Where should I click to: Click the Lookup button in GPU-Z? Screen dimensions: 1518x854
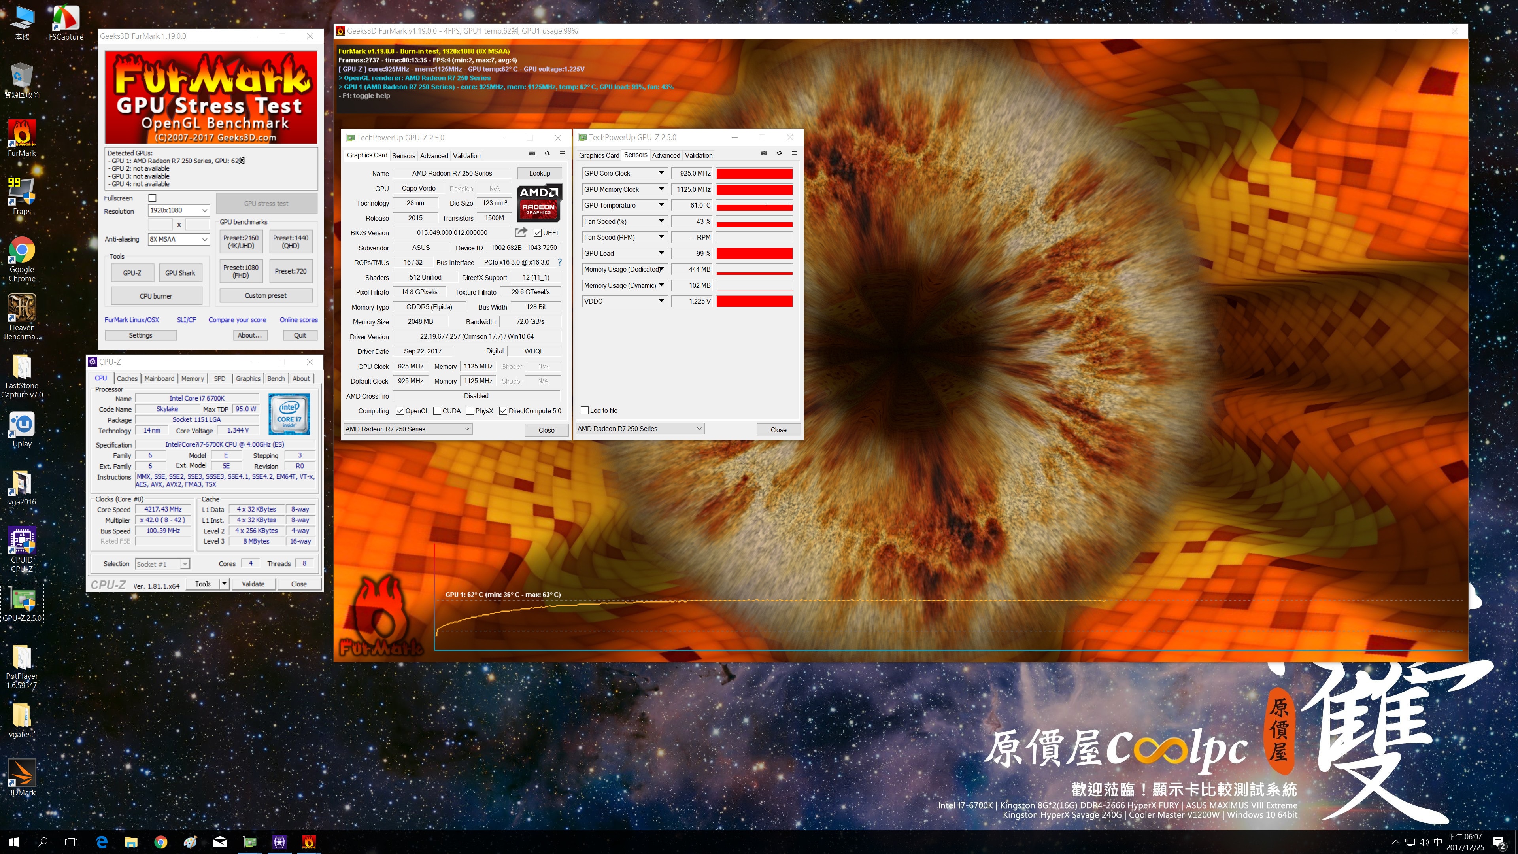[x=539, y=173]
